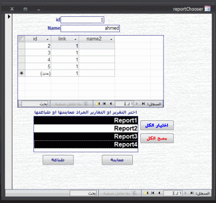Click the first-record arrow in the main form bottom navigator
216x203 pixels.
click(x=192, y=193)
